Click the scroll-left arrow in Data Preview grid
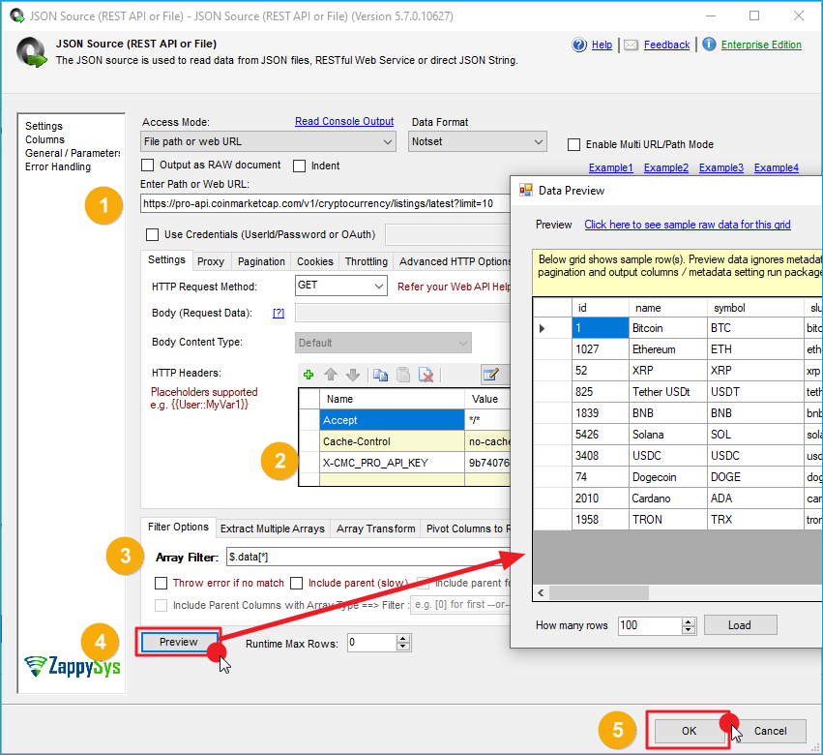This screenshot has height=755, width=823. pyautogui.click(x=541, y=593)
